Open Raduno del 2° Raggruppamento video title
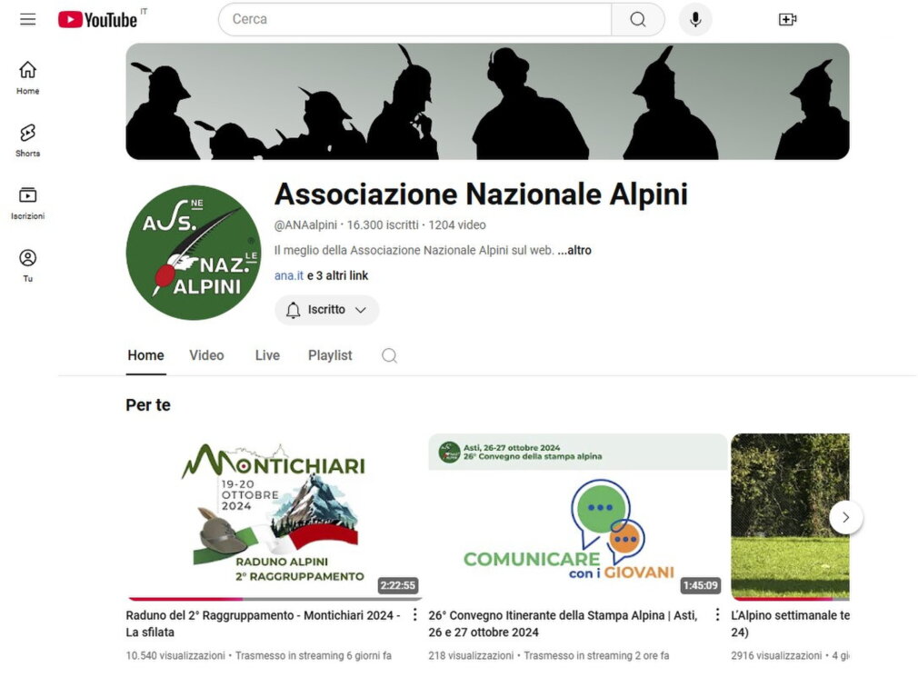Screen dimensions: 918x677 click(263, 623)
